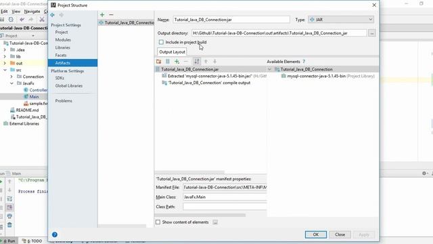Click the Output directory path field

[279, 33]
